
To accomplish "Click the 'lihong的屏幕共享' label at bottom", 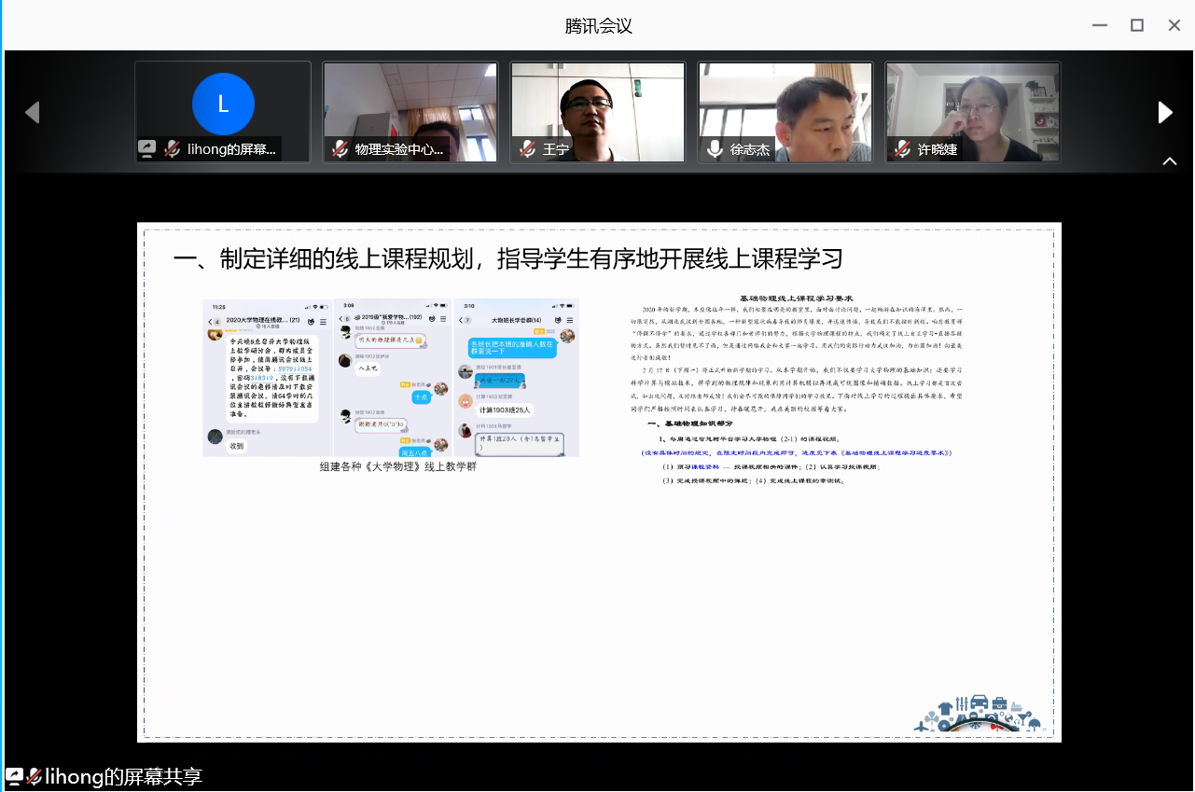I will click(x=123, y=776).
